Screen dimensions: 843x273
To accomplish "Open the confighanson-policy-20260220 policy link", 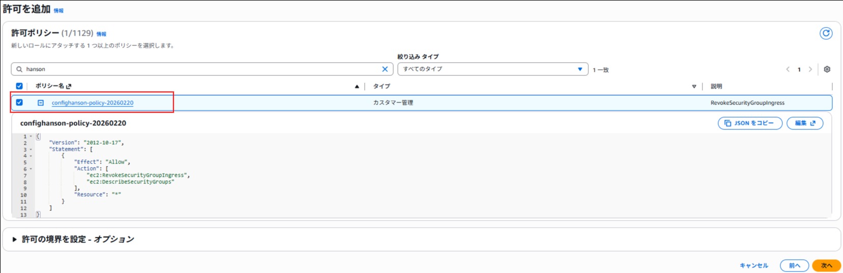I will [x=92, y=103].
